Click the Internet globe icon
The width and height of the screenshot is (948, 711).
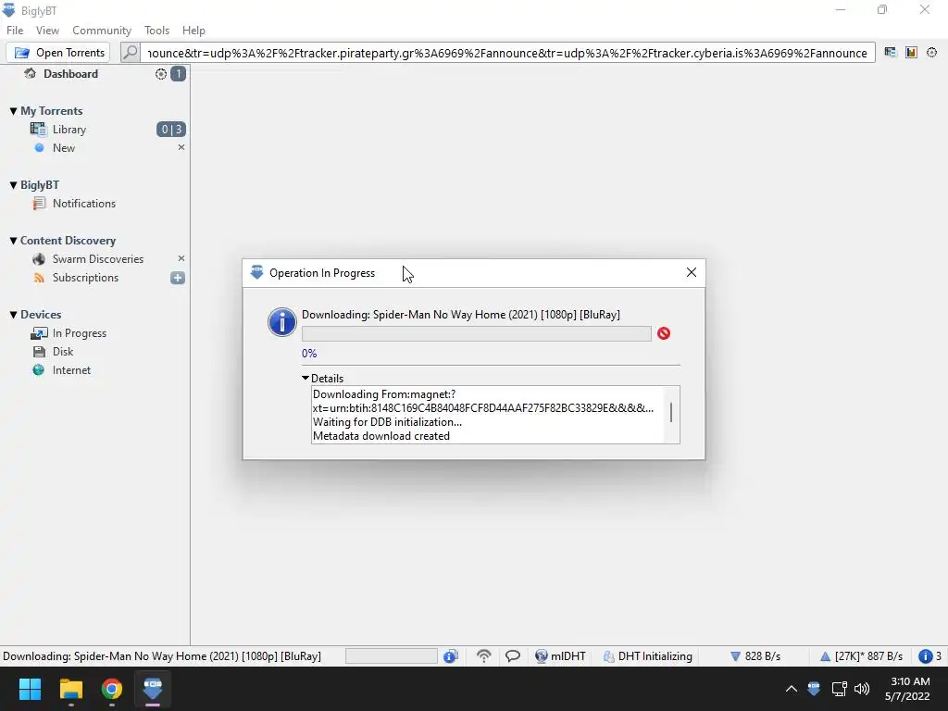(x=38, y=370)
